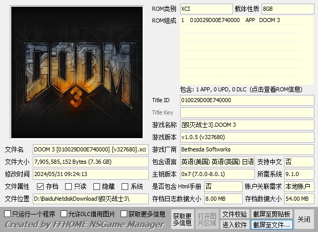The image size is (318, 232).
Task: Tick the 系统 (System) attribute checkbox
Action: click(x=125, y=186)
